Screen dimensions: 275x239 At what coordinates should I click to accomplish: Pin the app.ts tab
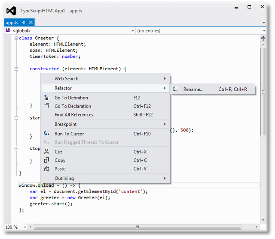point(24,22)
